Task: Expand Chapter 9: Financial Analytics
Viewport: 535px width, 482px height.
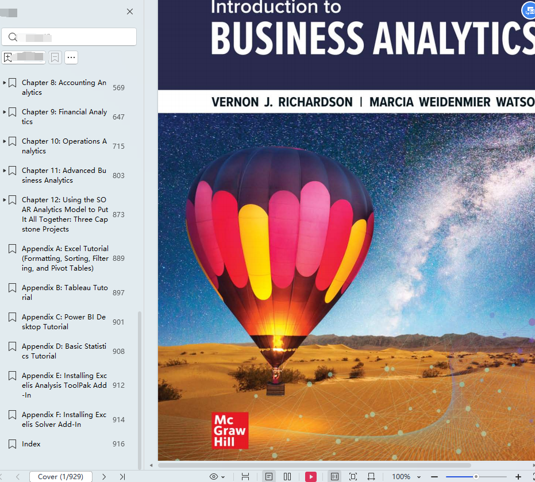Action: coord(5,112)
